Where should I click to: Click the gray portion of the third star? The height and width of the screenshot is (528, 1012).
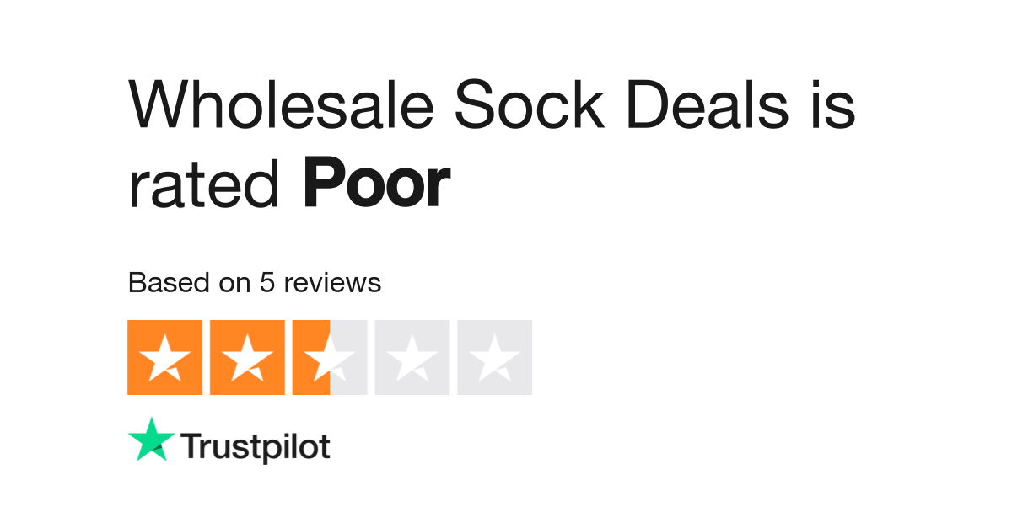pos(349,357)
